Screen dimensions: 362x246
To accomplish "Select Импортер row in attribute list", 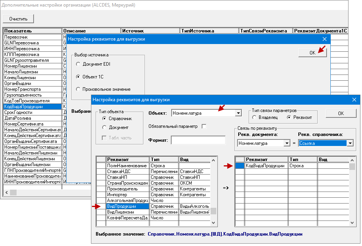I will pyautogui.click(x=153, y=194).
